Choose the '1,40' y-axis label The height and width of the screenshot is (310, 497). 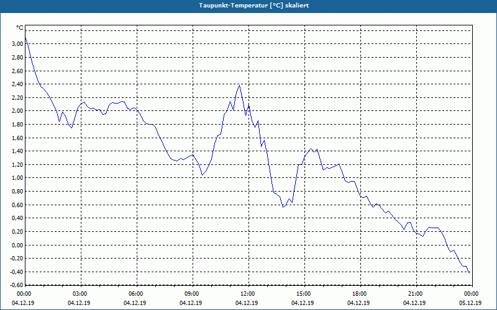pos(17,151)
